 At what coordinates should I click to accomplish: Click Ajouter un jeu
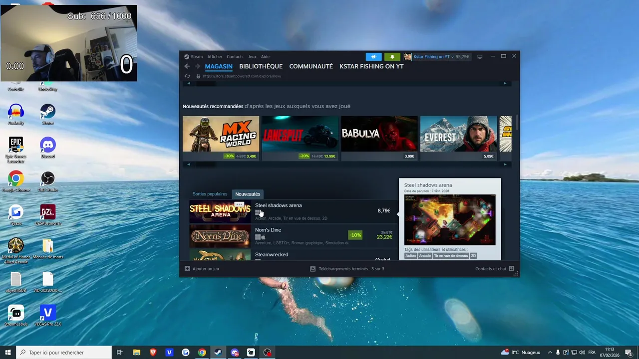(x=206, y=269)
